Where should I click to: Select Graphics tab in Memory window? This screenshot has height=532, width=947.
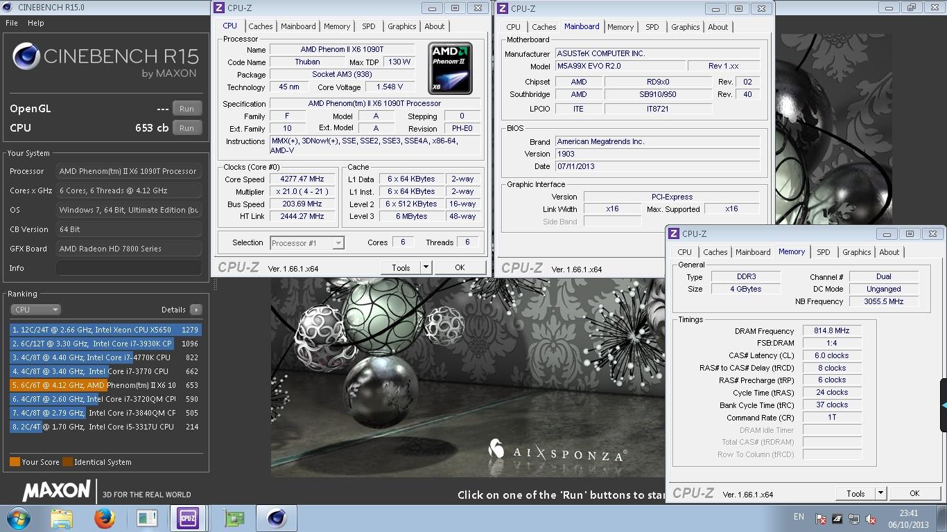pyautogui.click(x=857, y=252)
